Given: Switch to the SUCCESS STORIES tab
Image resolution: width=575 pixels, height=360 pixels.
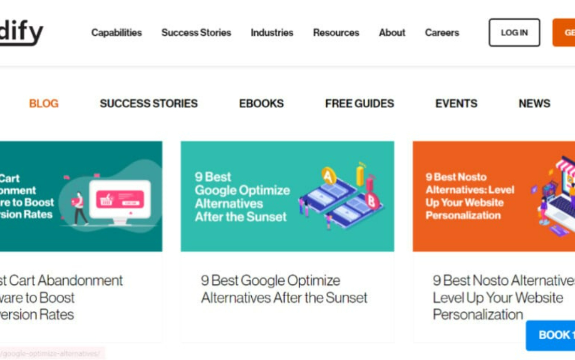Looking at the screenshot, I should (x=149, y=104).
